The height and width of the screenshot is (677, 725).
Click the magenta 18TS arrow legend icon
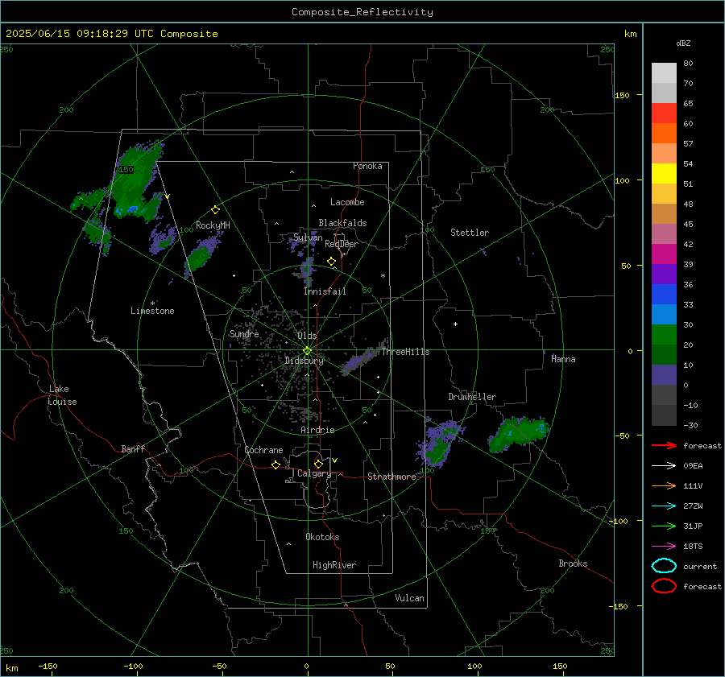click(664, 546)
